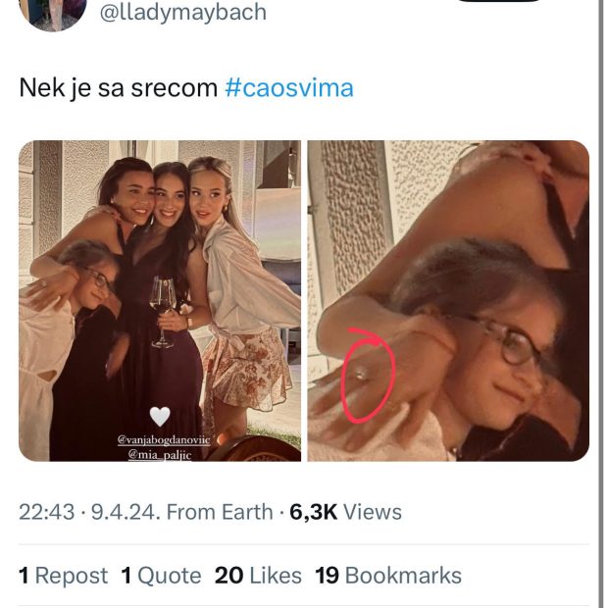The image size is (608, 608).
Task: Open the 19 Bookmarks count
Action: click(x=388, y=576)
